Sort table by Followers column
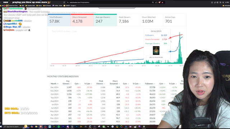 point(150,83)
